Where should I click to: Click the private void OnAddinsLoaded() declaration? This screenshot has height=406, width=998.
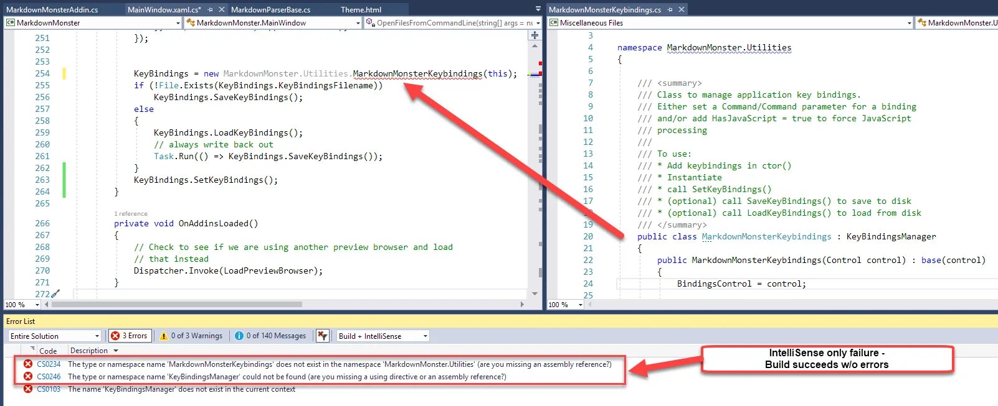click(186, 223)
